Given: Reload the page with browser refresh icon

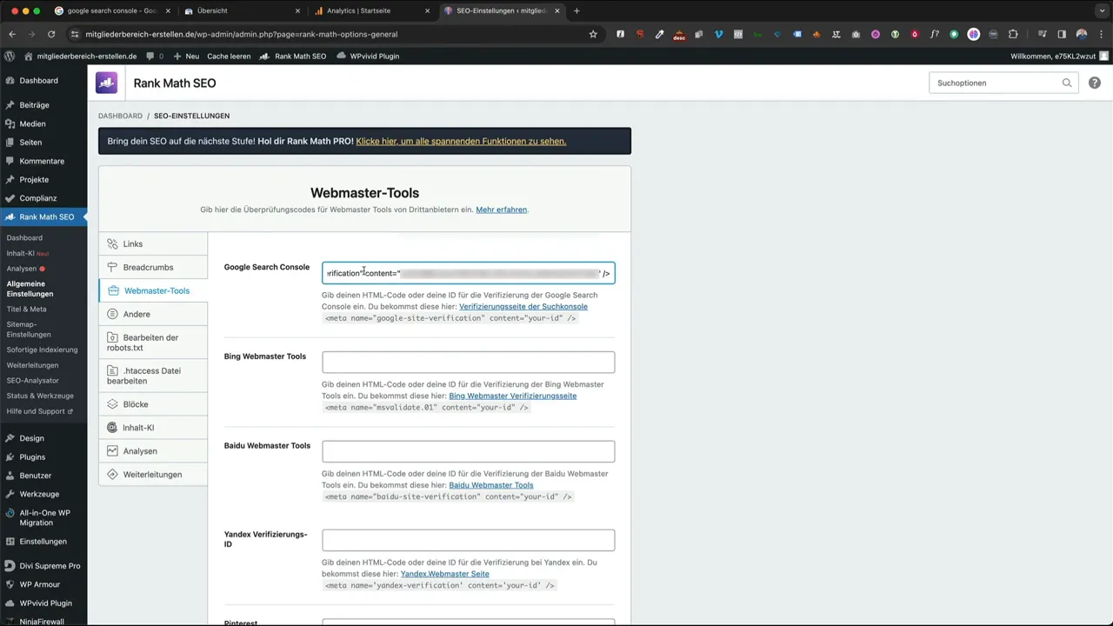Looking at the screenshot, I should point(51,34).
